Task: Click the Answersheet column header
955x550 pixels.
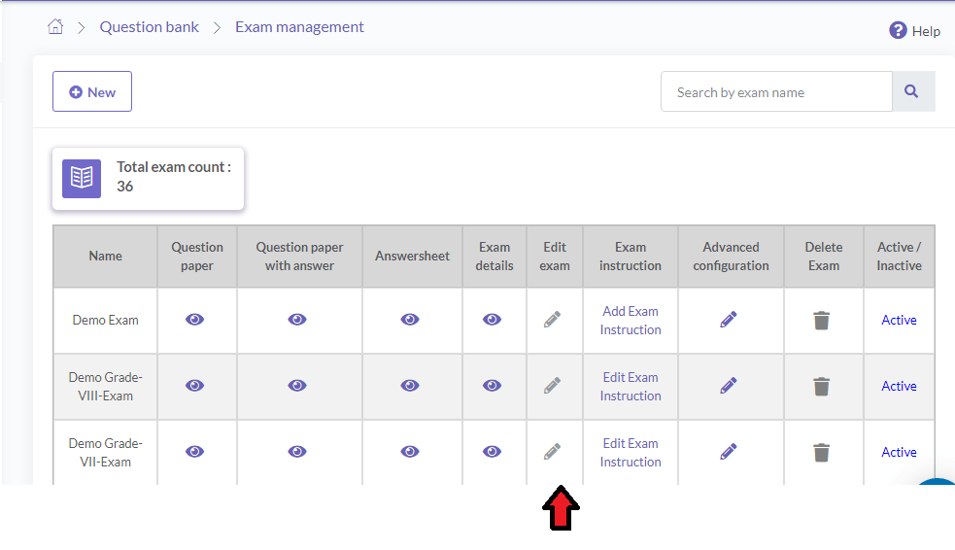Action: point(412,257)
